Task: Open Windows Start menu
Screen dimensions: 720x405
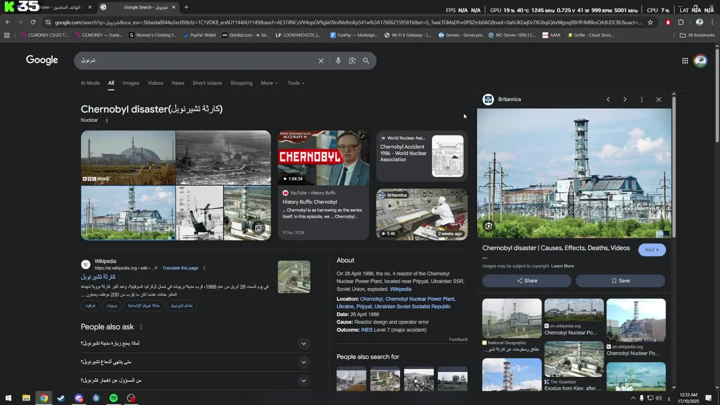Action: click(x=8, y=398)
